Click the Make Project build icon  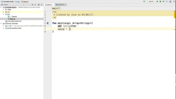144,1
